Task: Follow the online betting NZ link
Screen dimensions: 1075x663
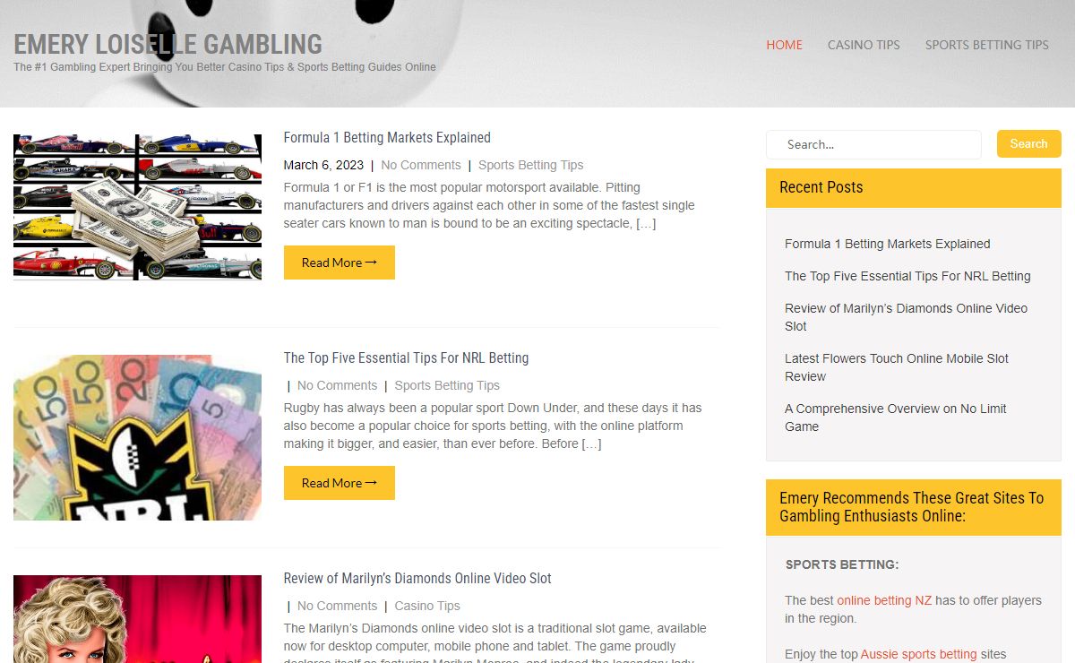Action: tap(885, 600)
